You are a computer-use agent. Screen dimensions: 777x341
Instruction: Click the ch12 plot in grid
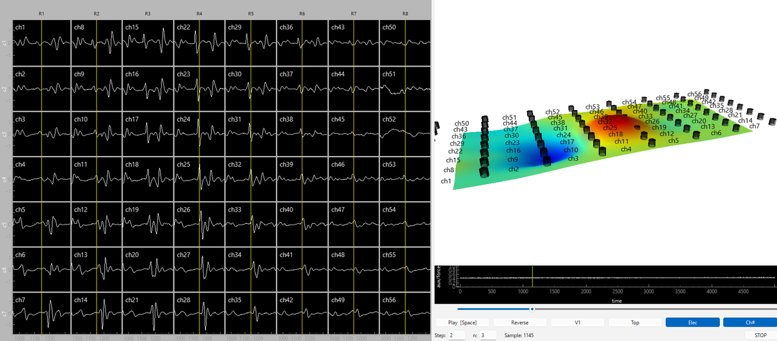coord(96,225)
